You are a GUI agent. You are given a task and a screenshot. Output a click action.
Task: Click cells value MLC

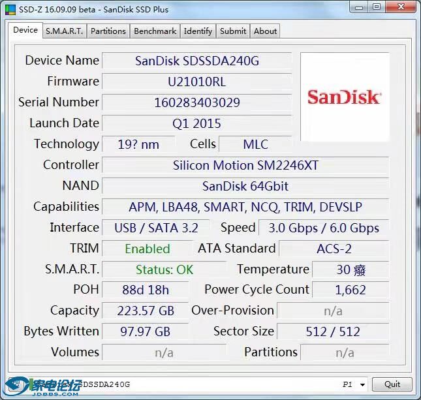coord(255,144)
